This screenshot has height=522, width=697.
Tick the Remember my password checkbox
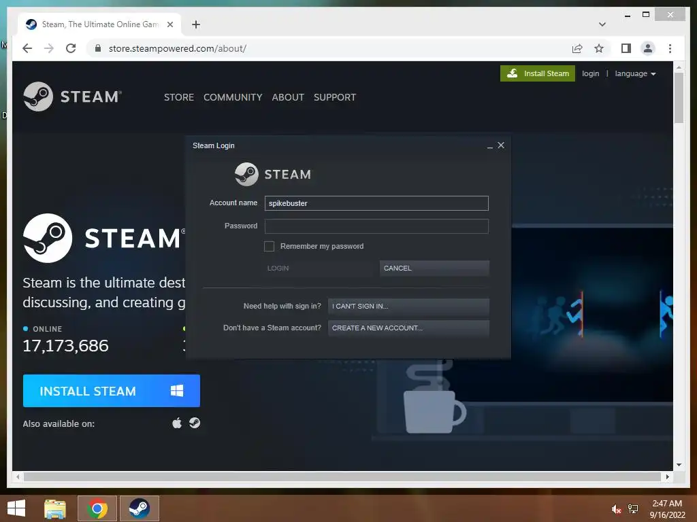pos(269,246)
